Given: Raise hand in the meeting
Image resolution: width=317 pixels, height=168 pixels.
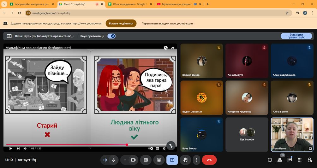Looking at the screenshot, I should 185,160.
